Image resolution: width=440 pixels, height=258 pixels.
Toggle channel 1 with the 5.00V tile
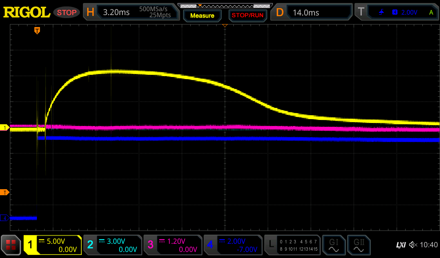52,245
